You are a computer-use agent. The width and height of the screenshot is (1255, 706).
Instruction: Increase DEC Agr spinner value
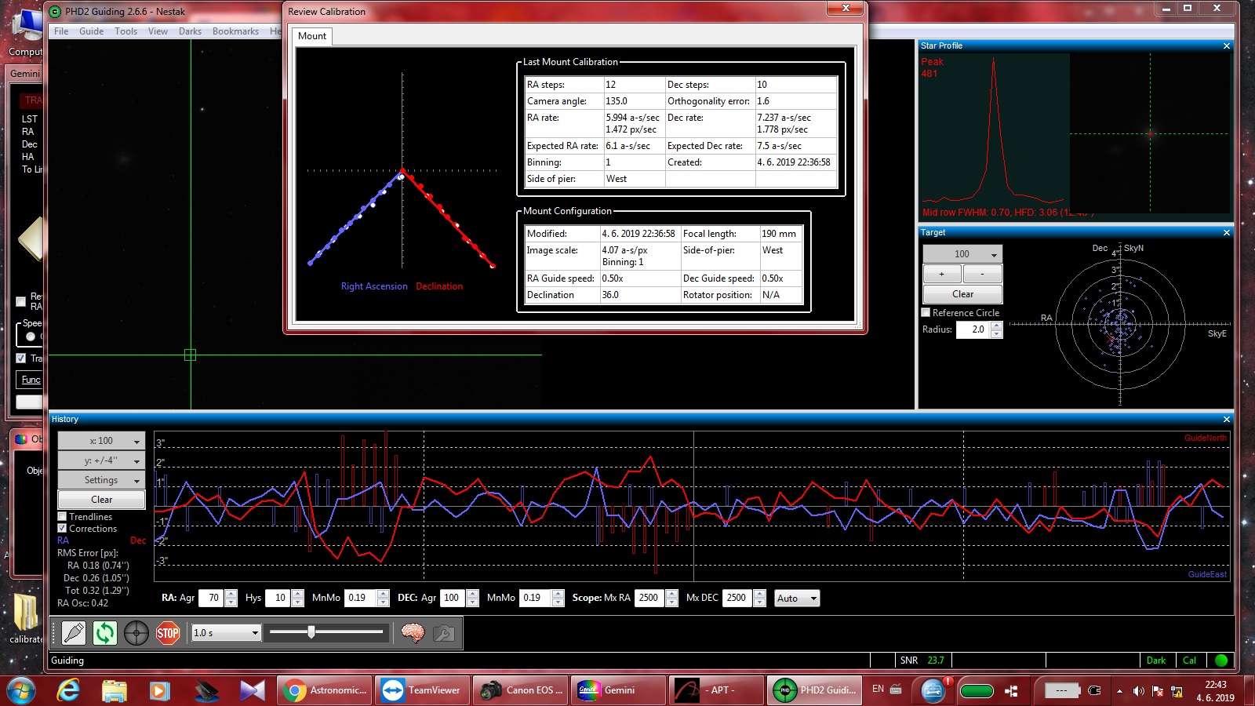point(472,594)
